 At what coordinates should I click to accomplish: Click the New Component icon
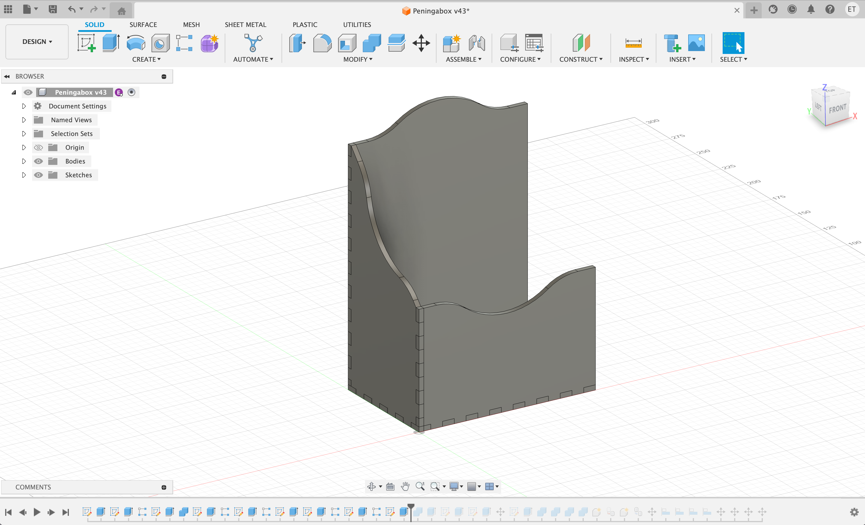click(451, 43)
